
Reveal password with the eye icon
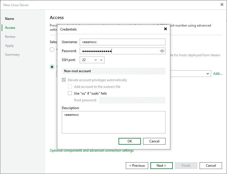click(162, 51)
